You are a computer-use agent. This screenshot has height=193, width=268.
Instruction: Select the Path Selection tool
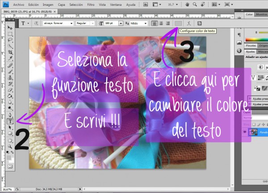[10, 127]
